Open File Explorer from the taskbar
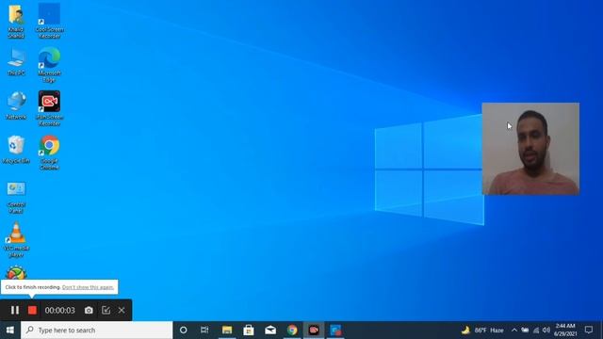The height and width of the screenshot is (339, 603). 227,331
